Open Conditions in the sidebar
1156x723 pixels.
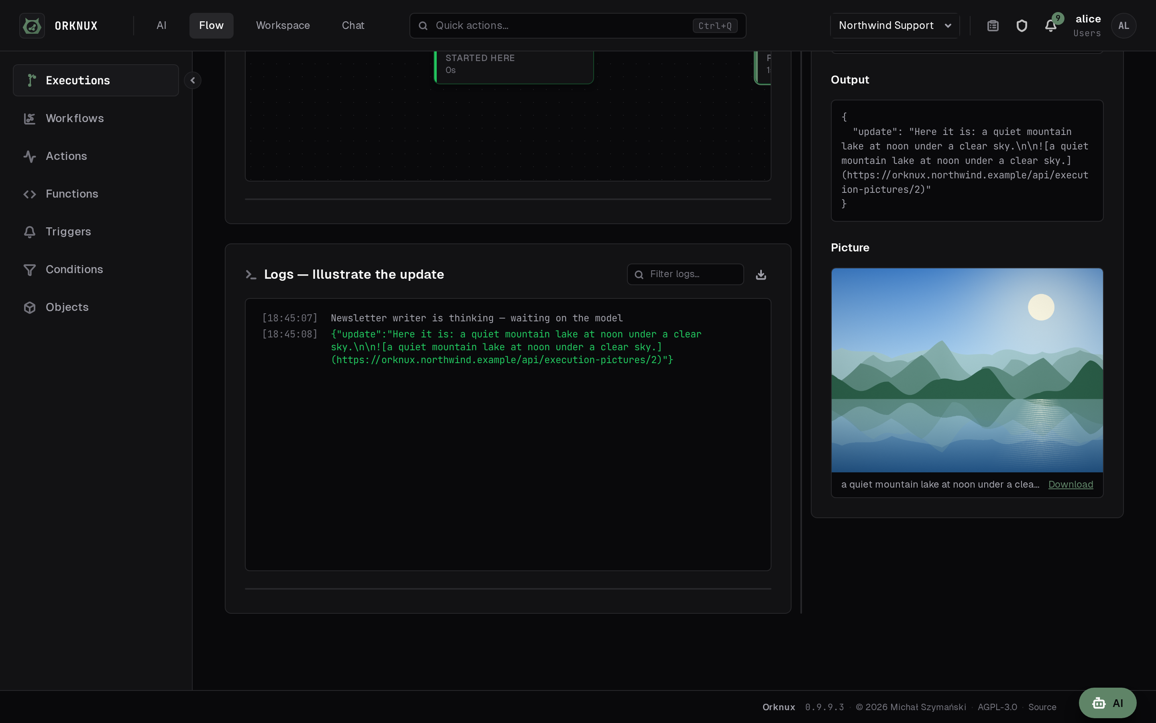point(96,269)
